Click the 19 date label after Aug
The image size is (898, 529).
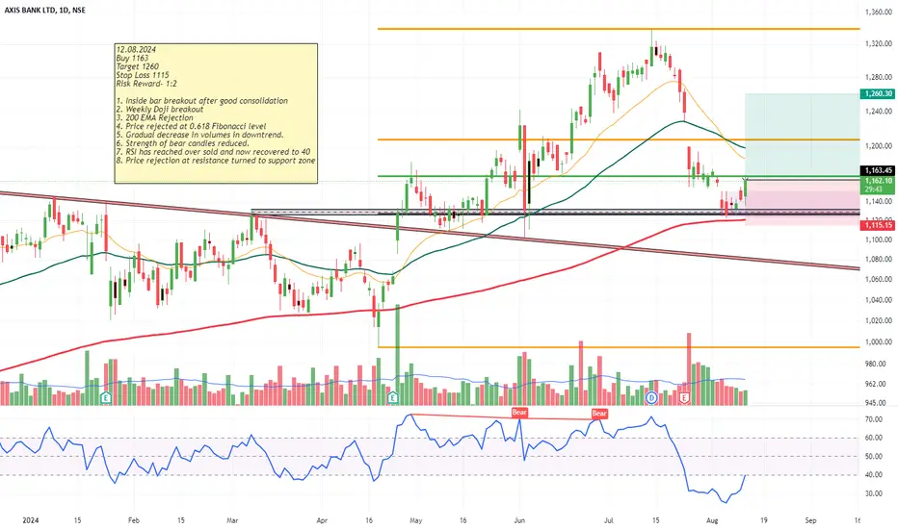pyautogui.click(x=764, y=520)
